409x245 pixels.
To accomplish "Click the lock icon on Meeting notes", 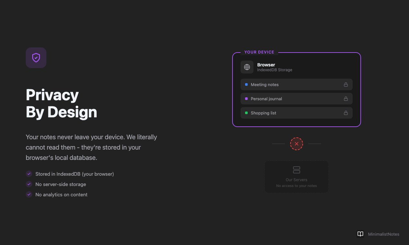I will pyautogui.click(x=346, y=84).
